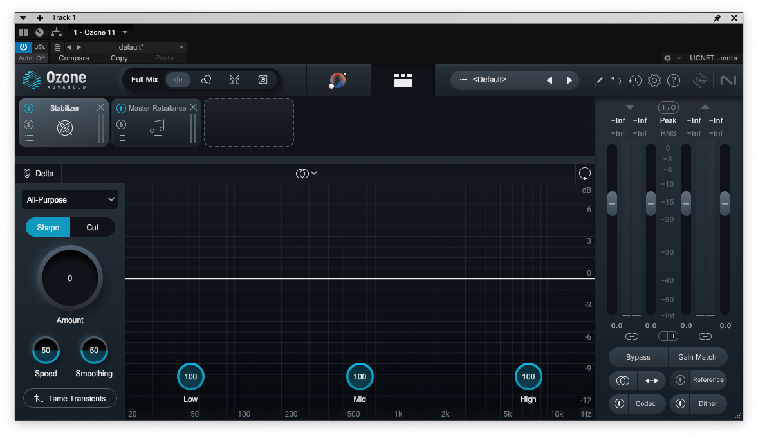
Task: Toggle the I/O meter button
Action: click(668, 107)
